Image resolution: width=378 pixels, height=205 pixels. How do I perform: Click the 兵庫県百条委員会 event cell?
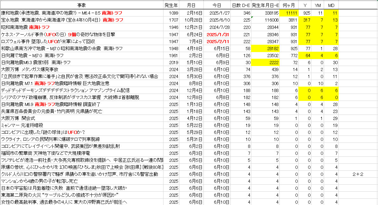point(82,111)
